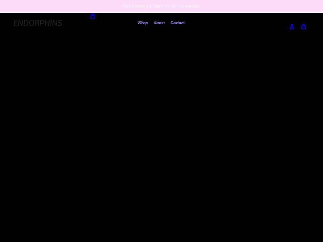
Task: Access account settings via the person icon
Action: coord(292,27)
